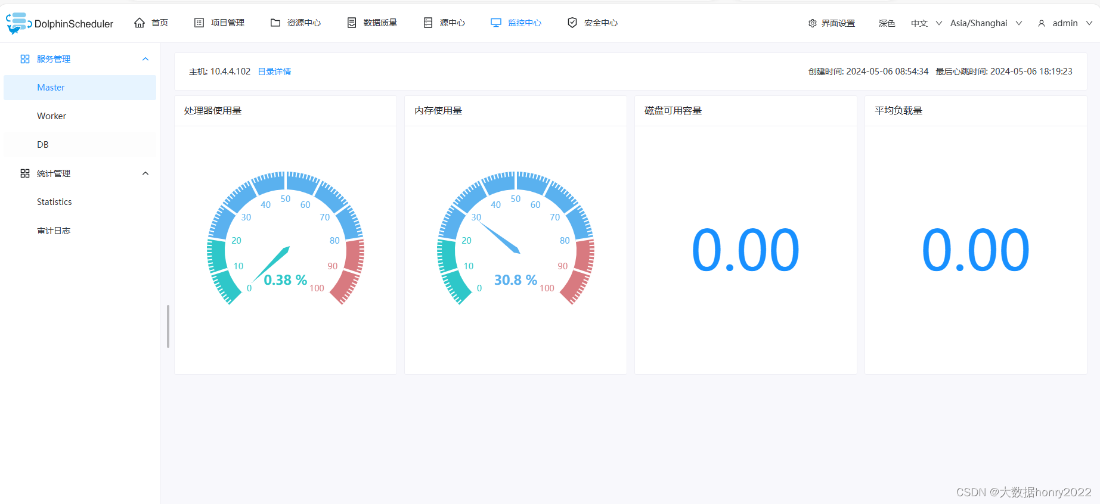
Task: Click the sidebar collapse handle bar
Action: pyautogui.click(x=168, y=326)
